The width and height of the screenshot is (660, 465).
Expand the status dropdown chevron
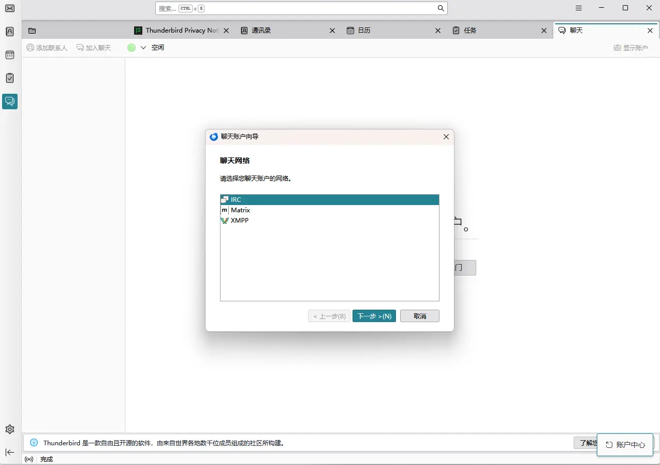pos(143,48)
